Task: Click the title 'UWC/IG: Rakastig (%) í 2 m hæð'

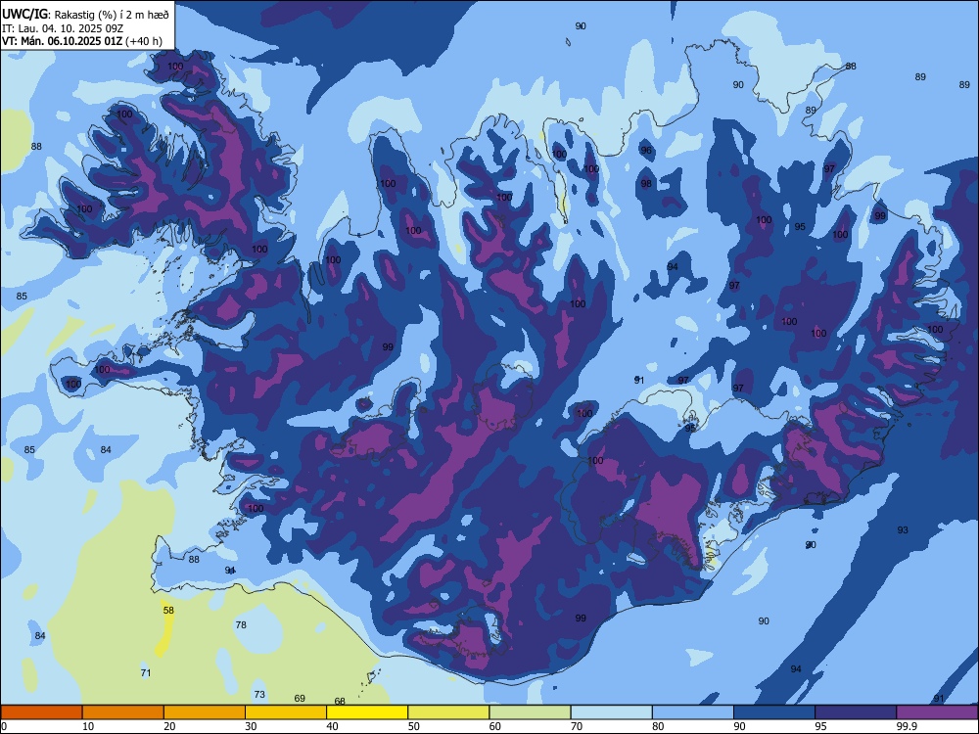Action: click(x=85, y=14)
